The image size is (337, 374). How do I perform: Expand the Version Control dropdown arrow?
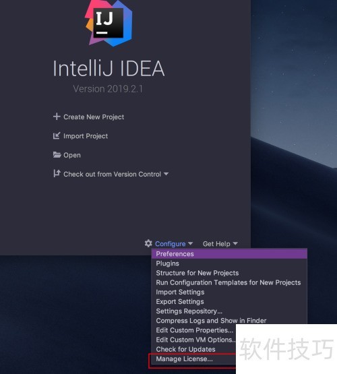point(166,174)
